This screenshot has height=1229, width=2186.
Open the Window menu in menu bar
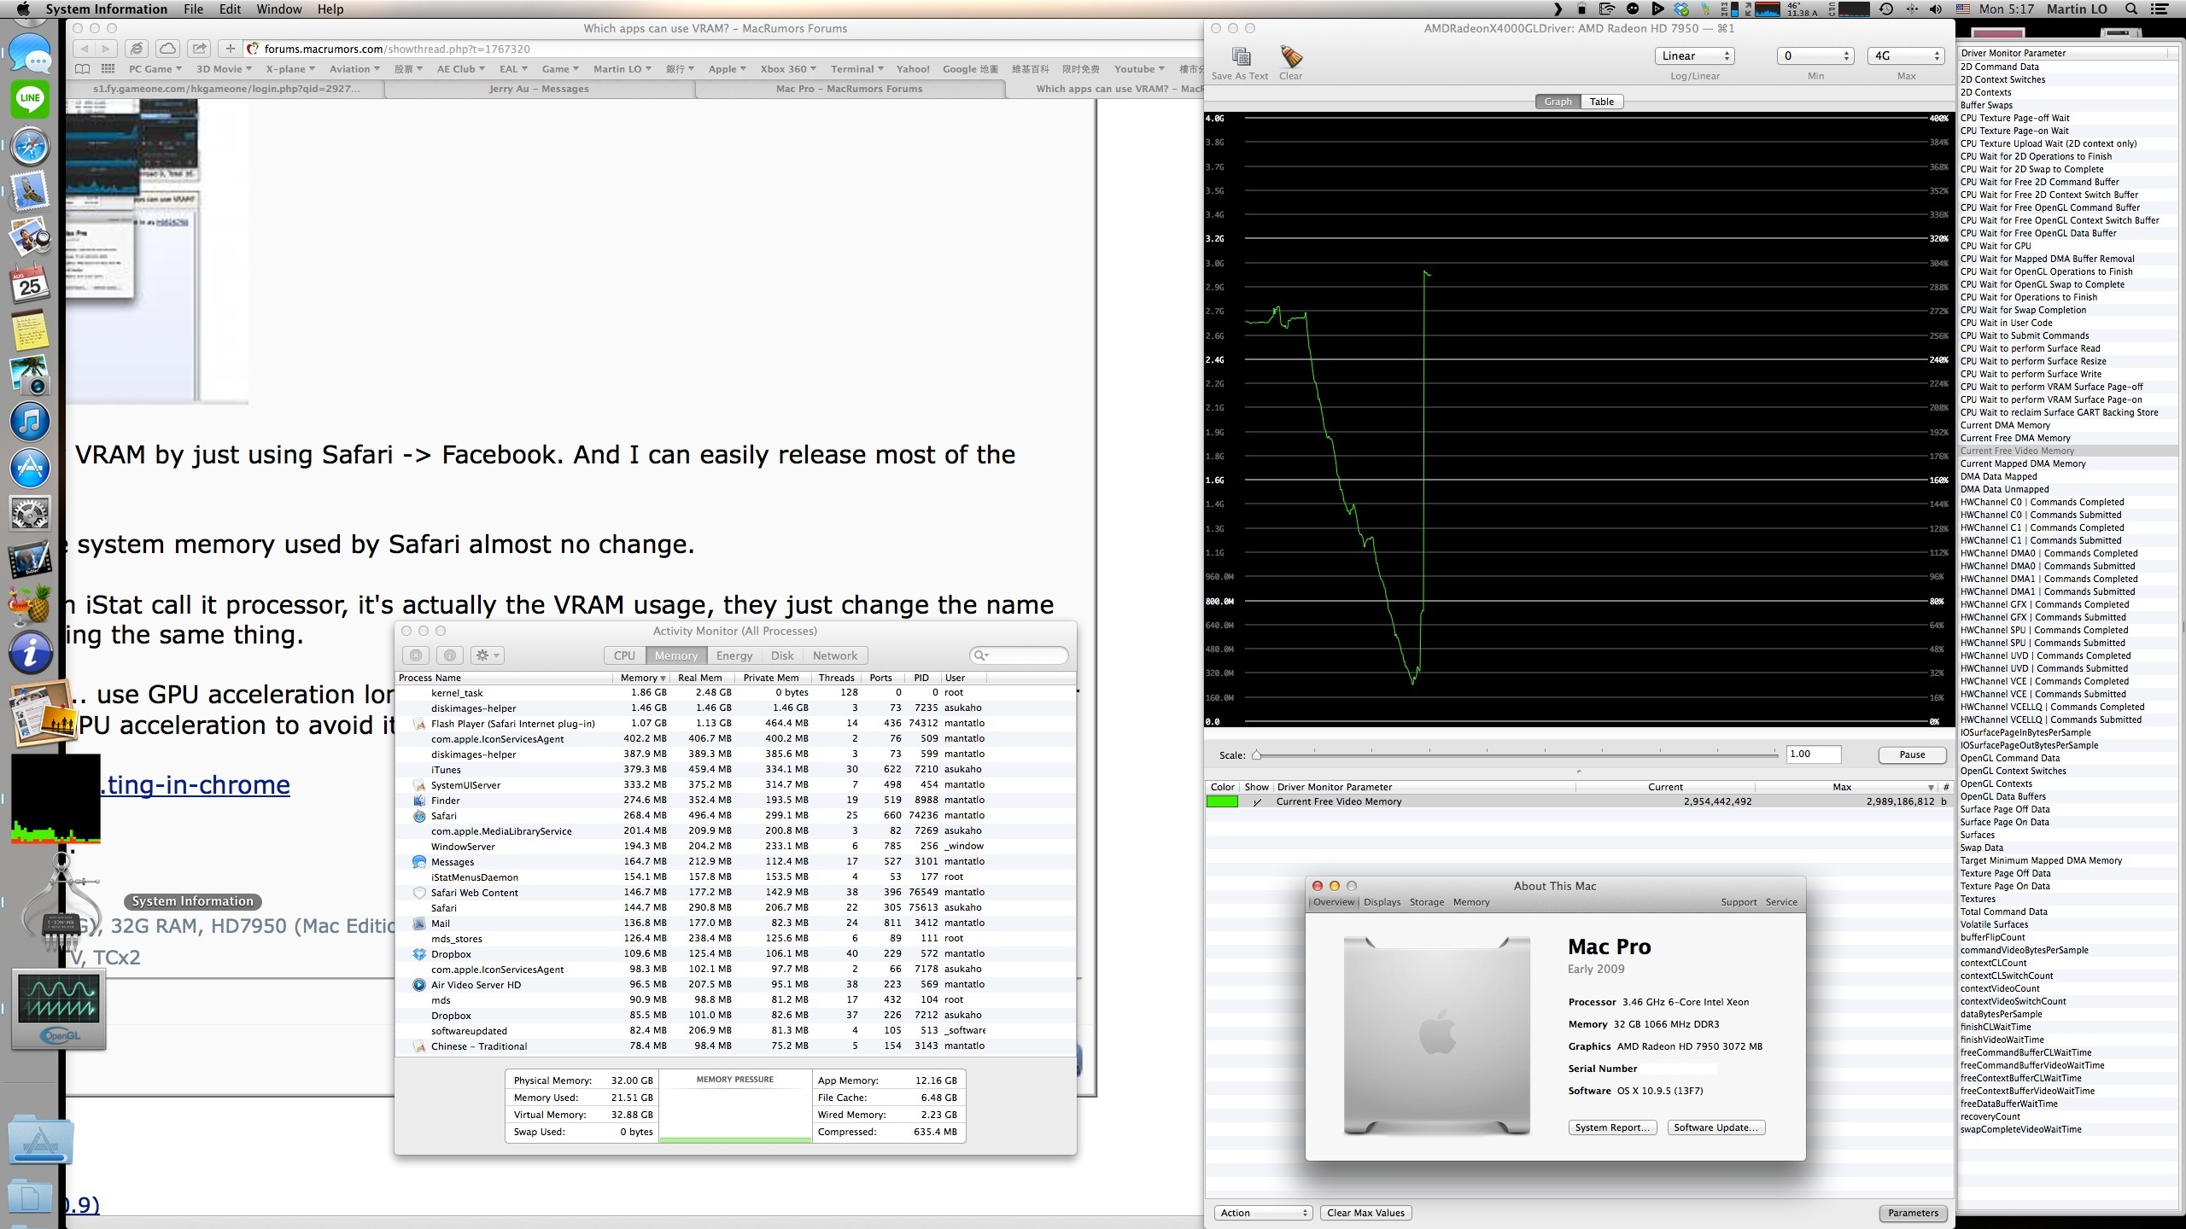[x=279, y=9]
